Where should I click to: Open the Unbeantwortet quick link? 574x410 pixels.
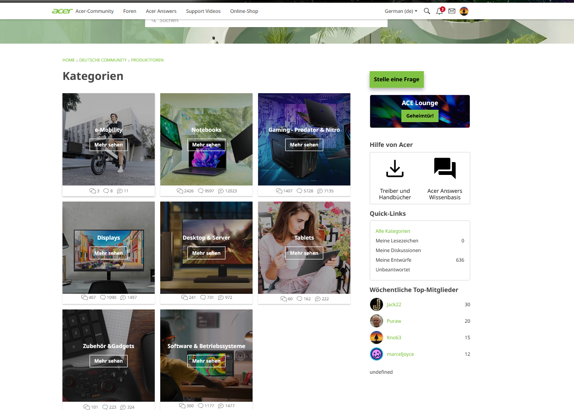point(393,270)
